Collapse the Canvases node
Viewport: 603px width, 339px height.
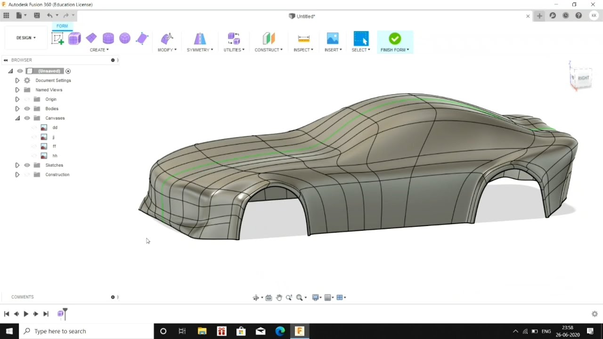(x=17, y=118)
